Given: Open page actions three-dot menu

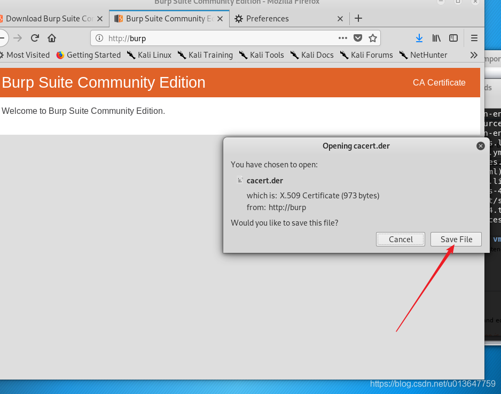Looking at the screenshot, I should (x=342, y=38).
